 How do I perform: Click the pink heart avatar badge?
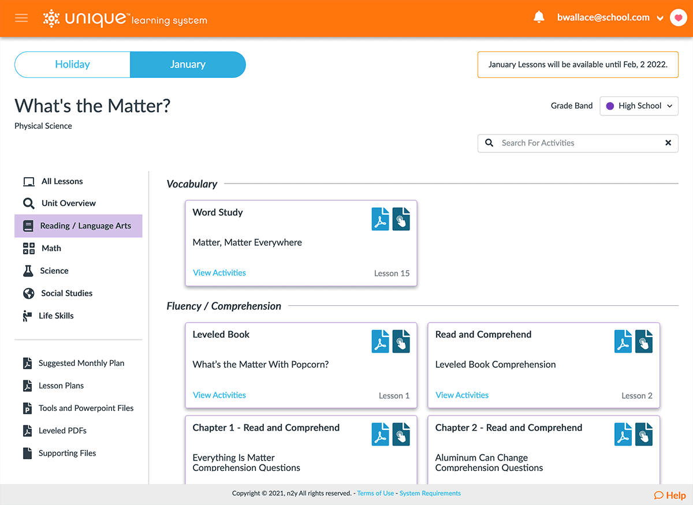(x=679, y=18)
